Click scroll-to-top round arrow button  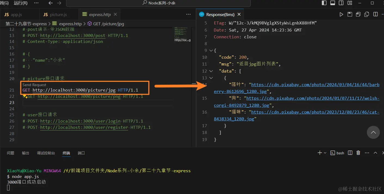tap(373, 132)
